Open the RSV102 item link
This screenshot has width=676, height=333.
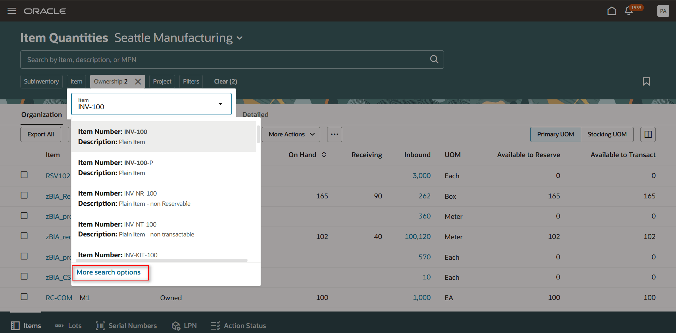pos(58,176)
